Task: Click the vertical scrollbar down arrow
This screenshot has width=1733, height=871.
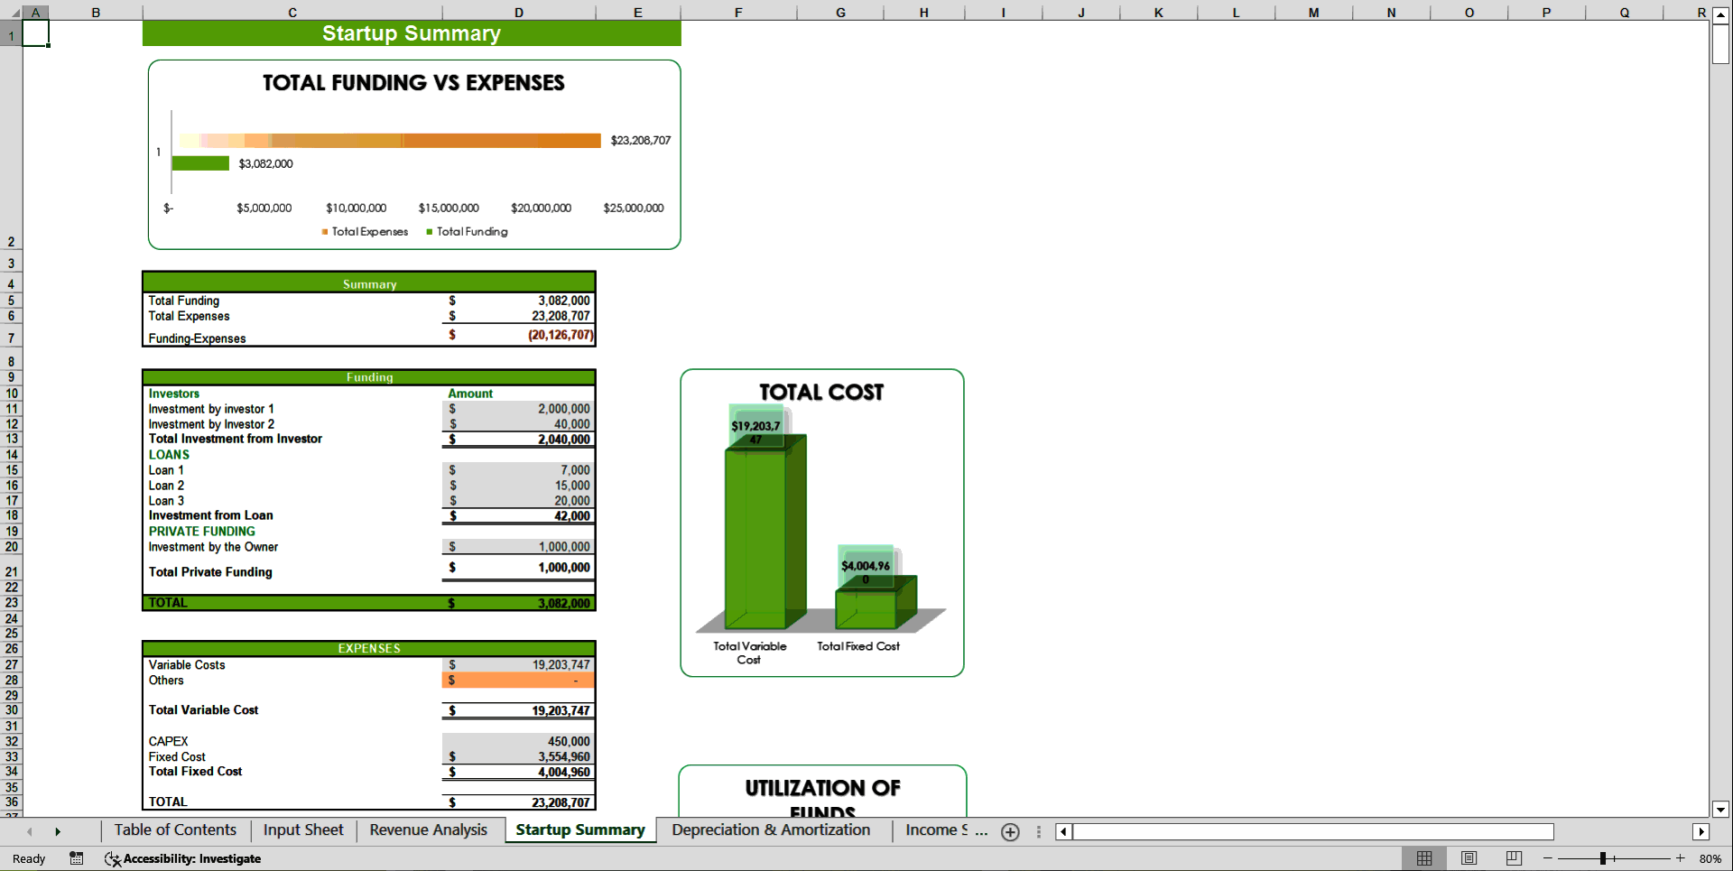Action: click(1719, 810)
